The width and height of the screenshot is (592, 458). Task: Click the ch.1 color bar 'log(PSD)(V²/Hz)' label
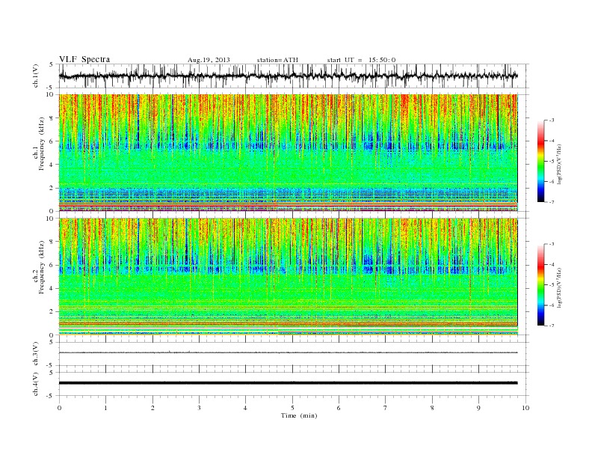[x=559, y=165]
